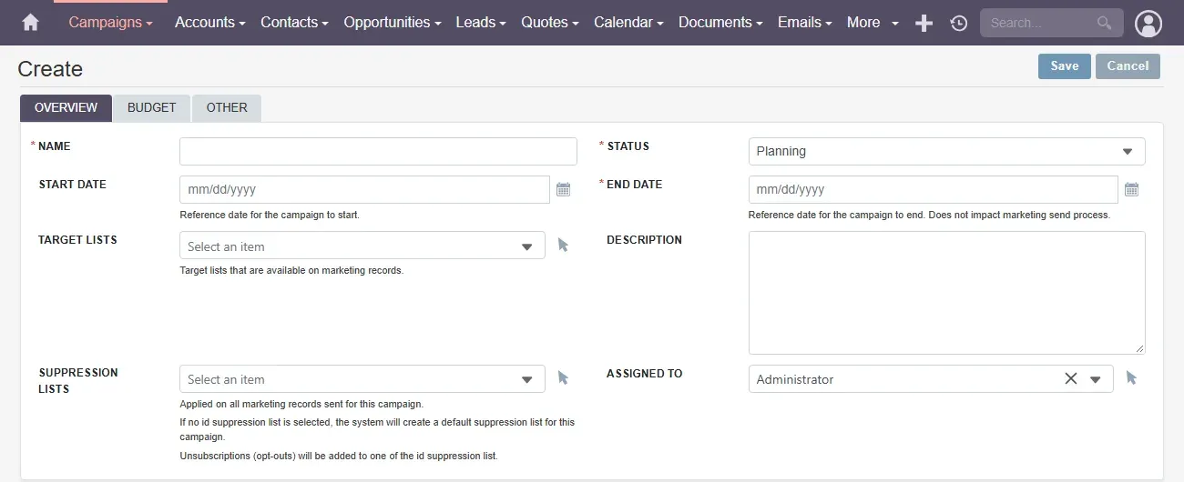Screen dimensions: 1184x482
Task: Click 'Target lists that are available on marketing records.'
Action: 291,270
